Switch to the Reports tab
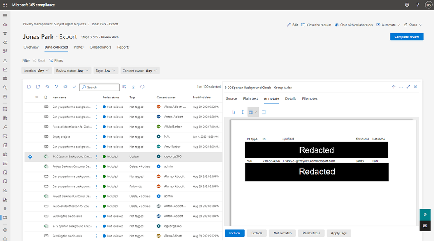 [x=123, y=47]
